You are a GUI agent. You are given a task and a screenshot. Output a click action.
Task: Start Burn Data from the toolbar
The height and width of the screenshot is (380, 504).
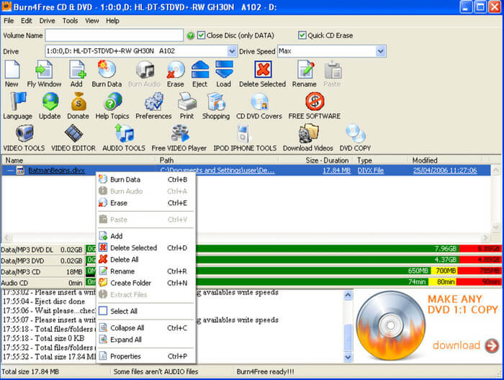coord(107,70)
